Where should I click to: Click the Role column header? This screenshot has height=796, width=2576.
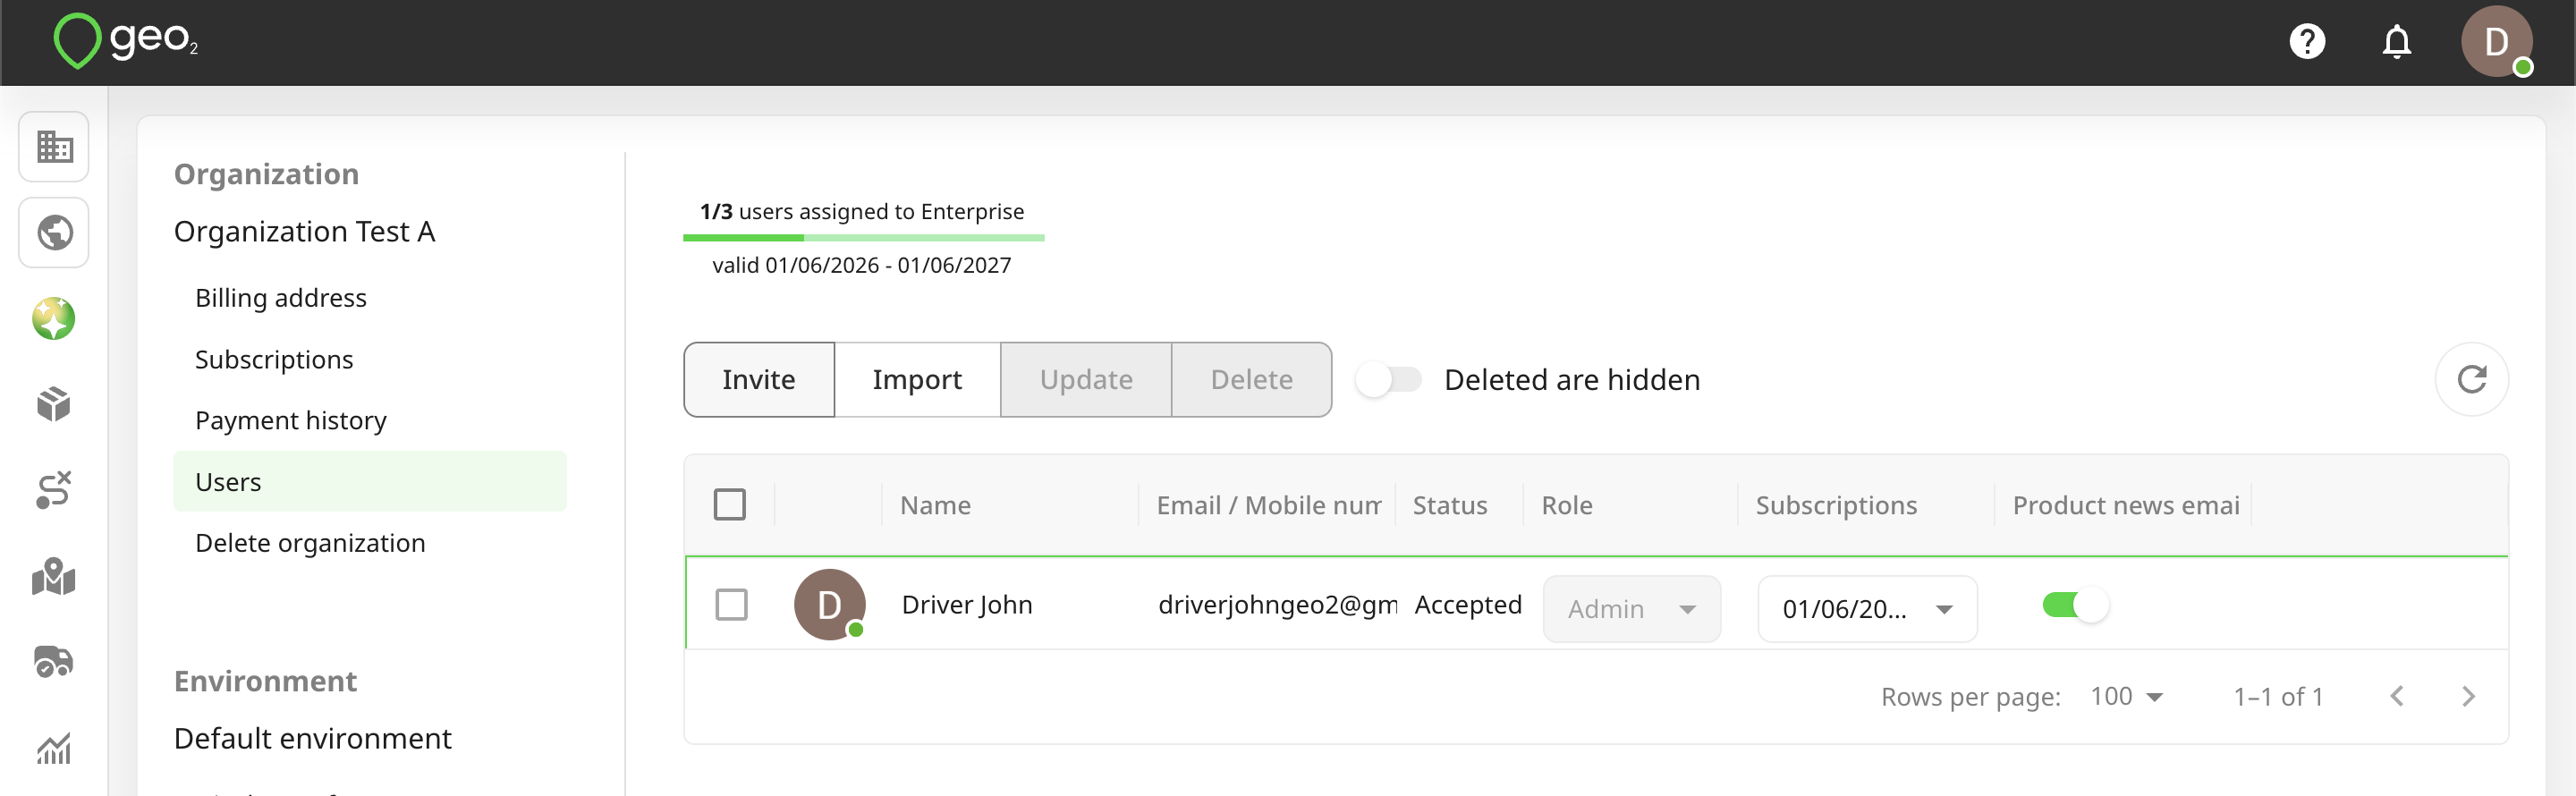1567,506
